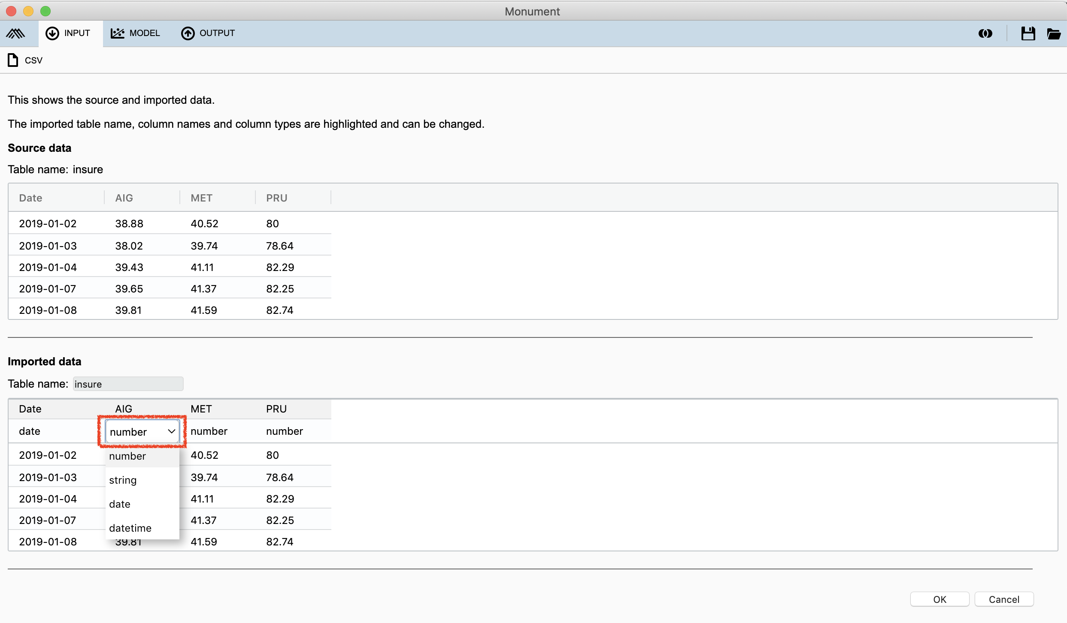
Task: Select imported date 2019-01-04
Action: coord(48,499)
